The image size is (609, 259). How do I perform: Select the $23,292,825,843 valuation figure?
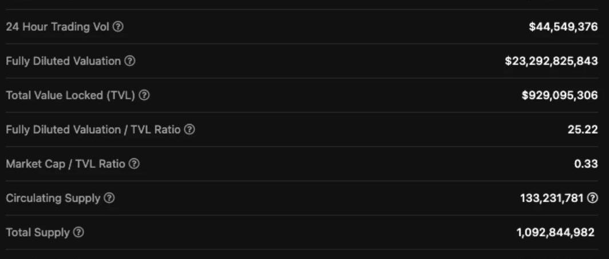pyautogui.click(x=551, y=61)
